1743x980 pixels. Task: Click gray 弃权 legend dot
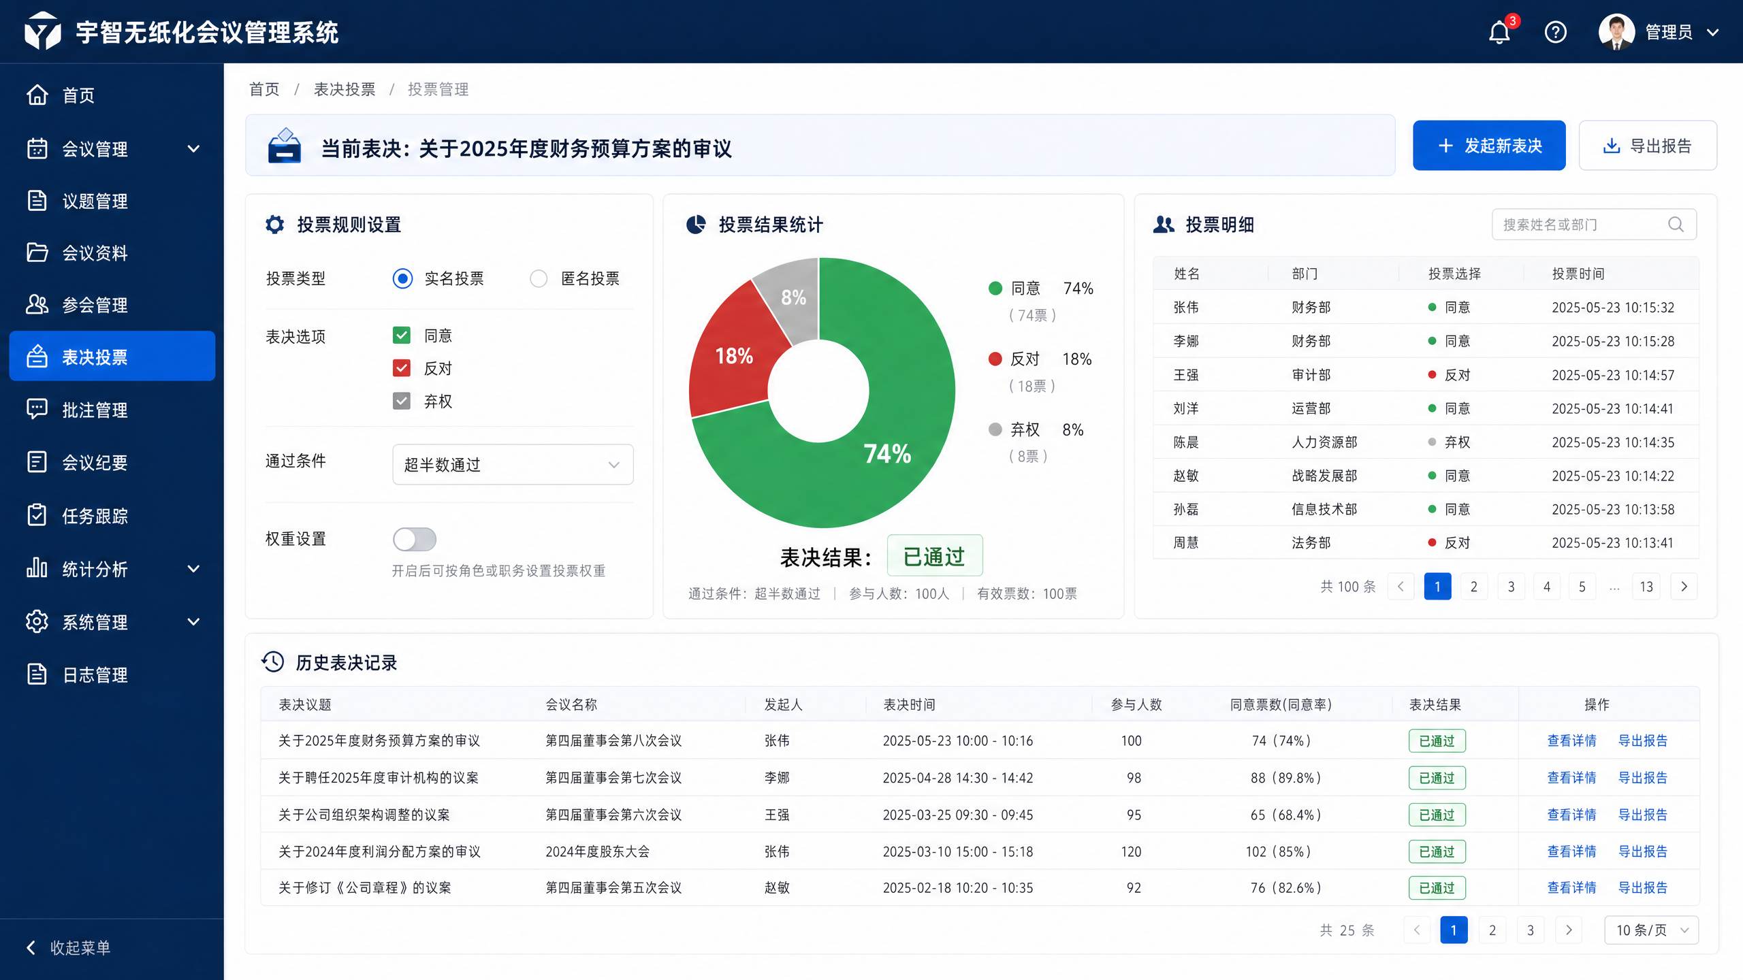[x=995, y=429]
